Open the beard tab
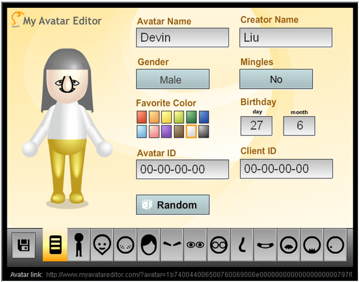This screenshot has width=359, height=282. point(312,245)
